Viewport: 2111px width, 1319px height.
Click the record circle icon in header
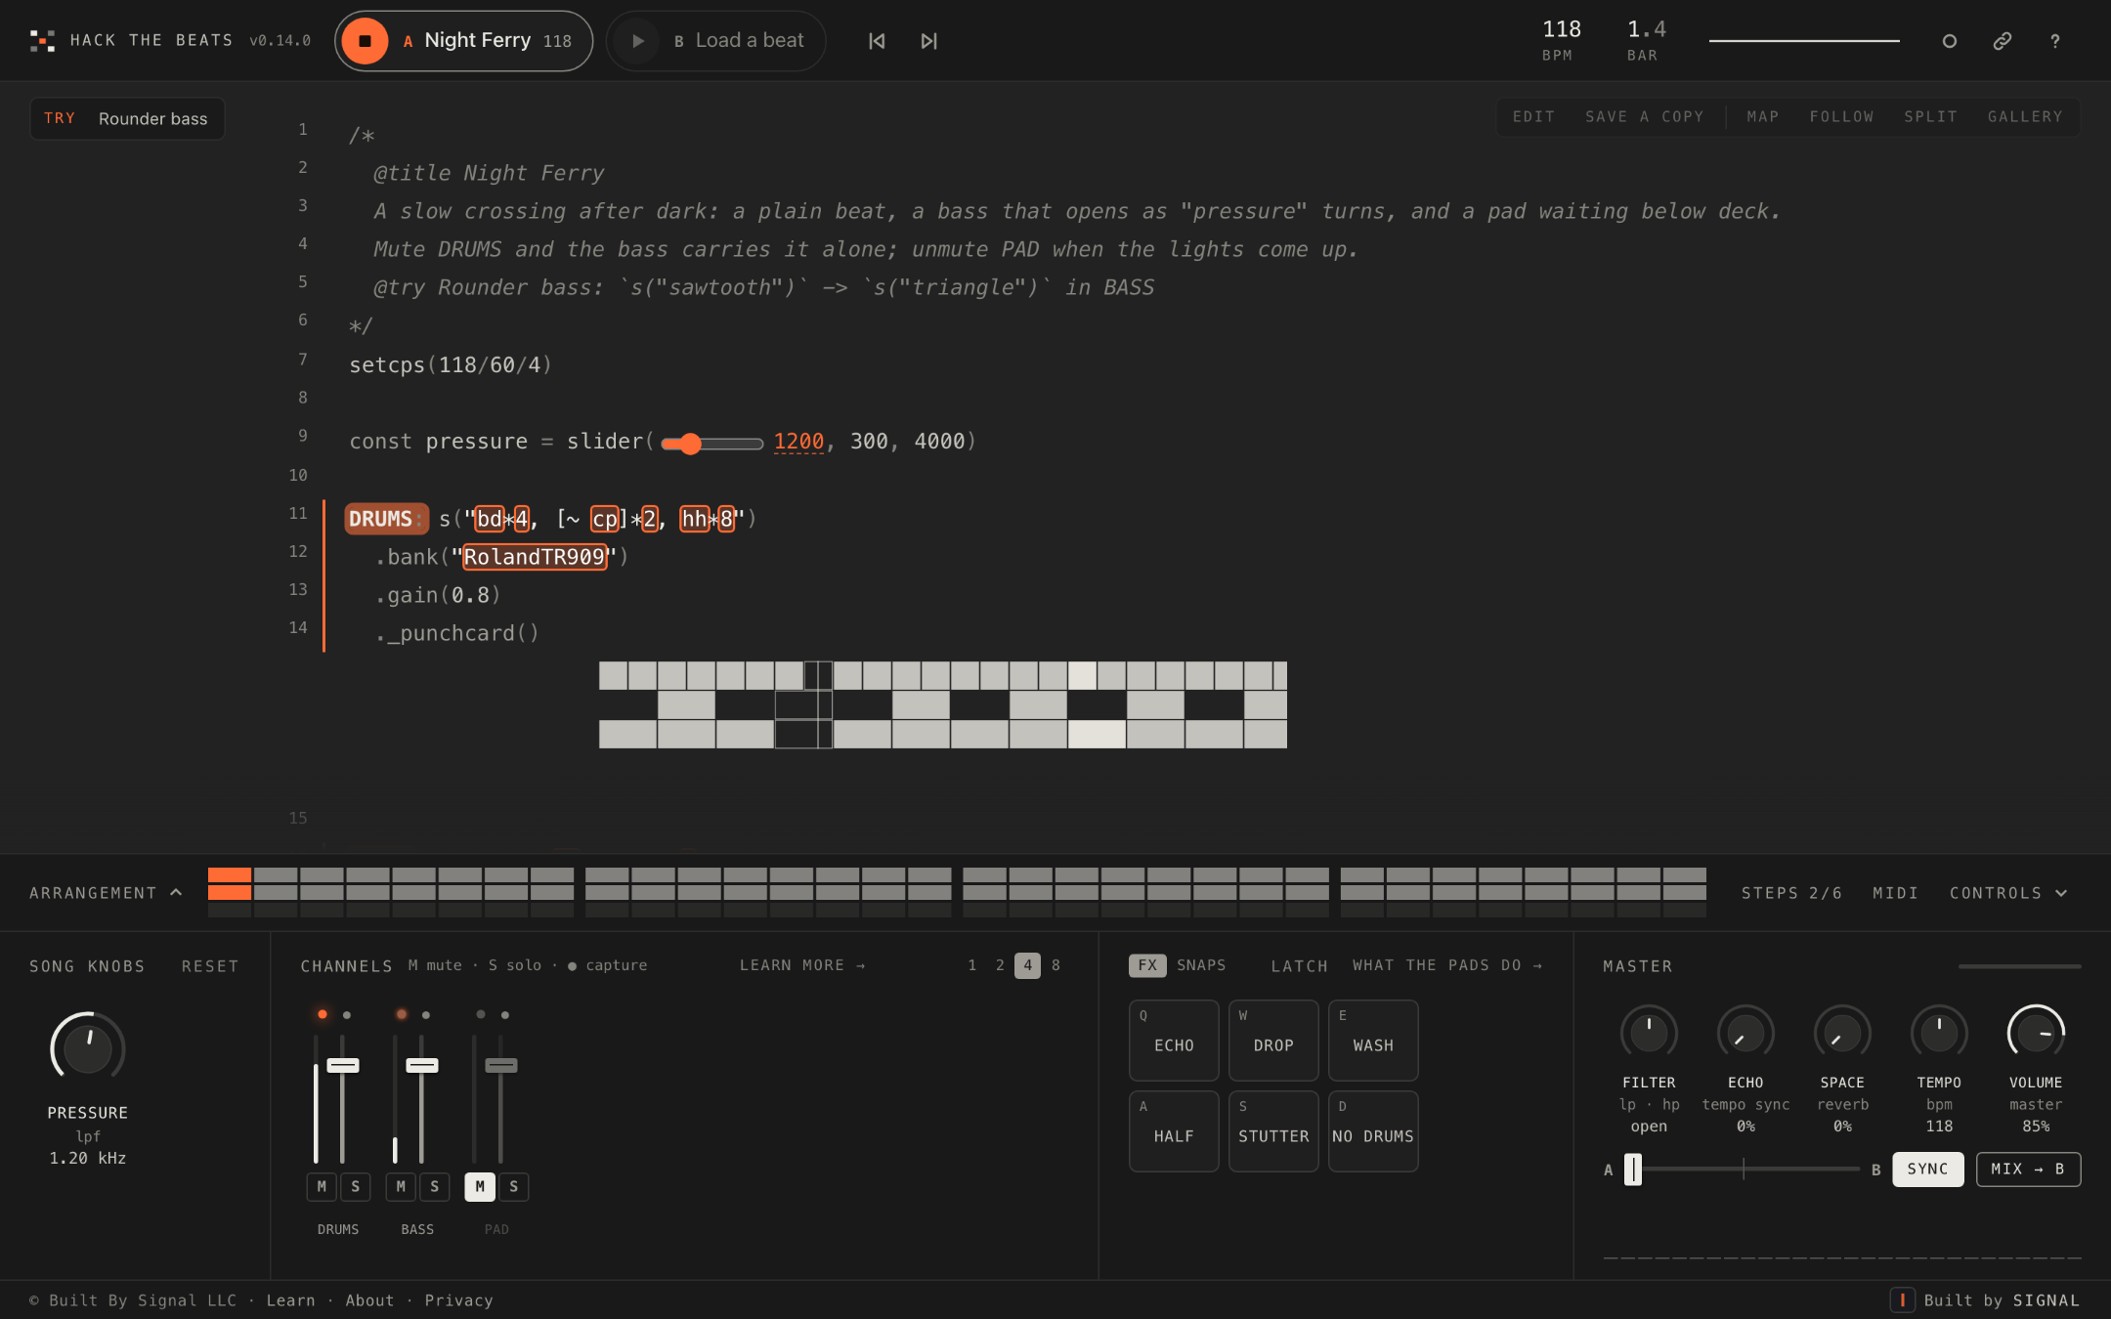1949,41
